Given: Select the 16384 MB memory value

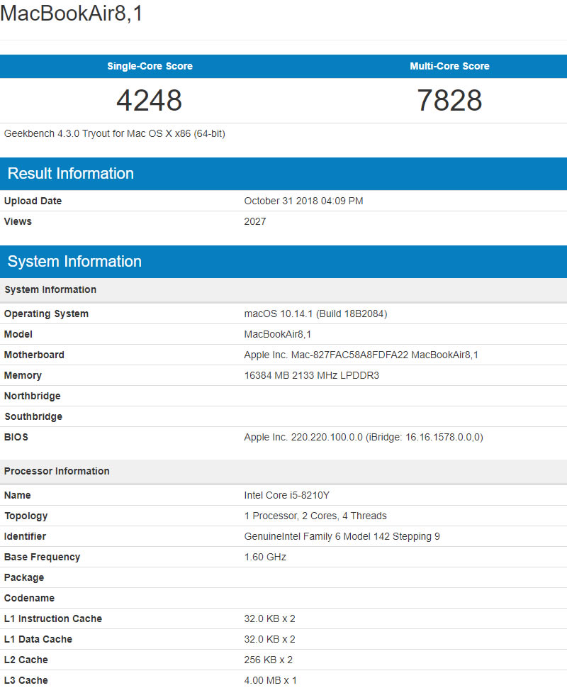Looking at the screenshot, I should [x=311, y=375].
